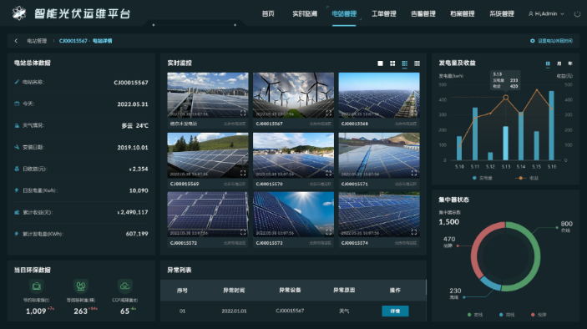Open the CJ00015571 camera feed
The height and width of the screenshot is (329, 587).
(379, 155)
